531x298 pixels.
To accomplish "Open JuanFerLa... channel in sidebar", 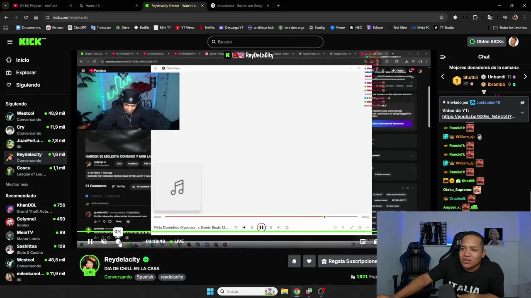I will 35,144.
